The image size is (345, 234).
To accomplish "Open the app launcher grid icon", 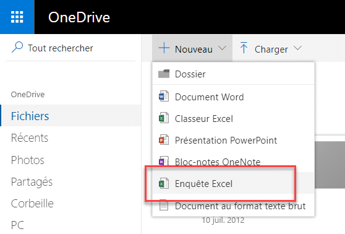I will pyautogui.click(x=17, y=17).
